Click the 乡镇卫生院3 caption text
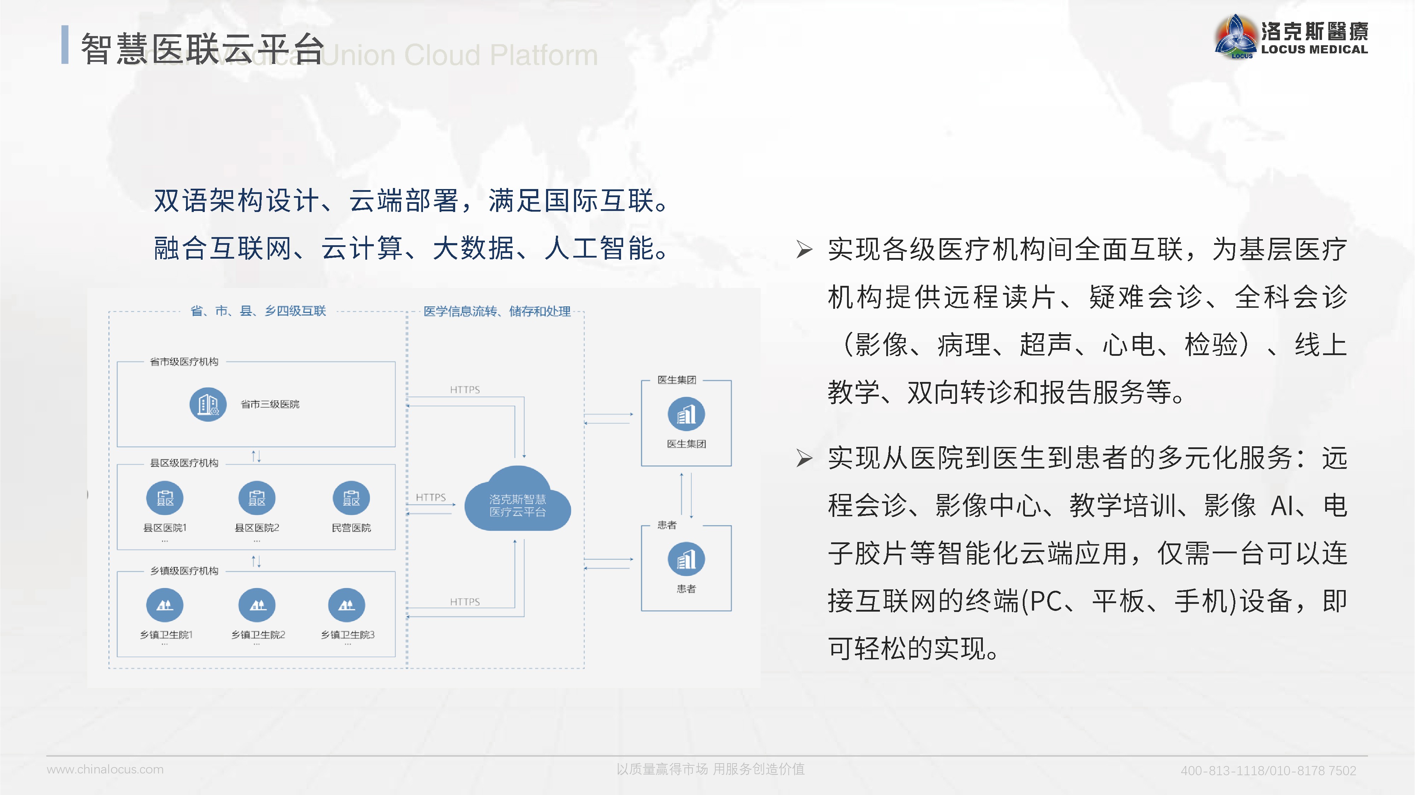 pyautogui.click(x=348, y=635)
